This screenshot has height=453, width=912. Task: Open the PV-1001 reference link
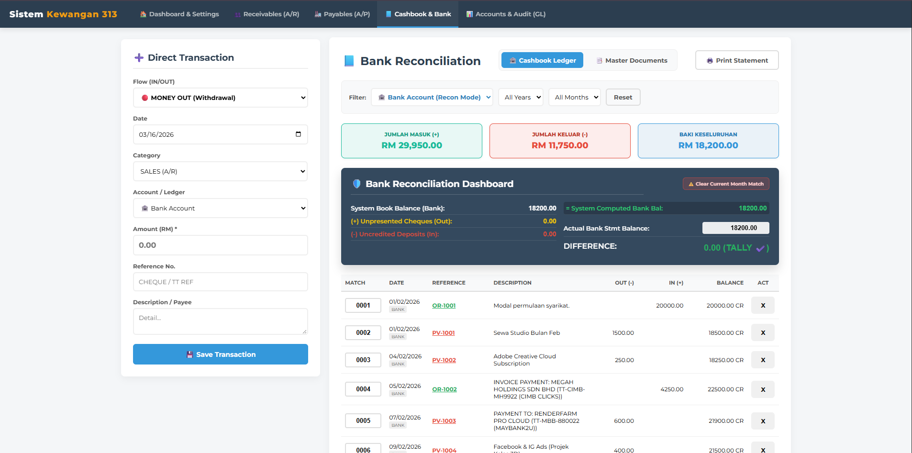point(443,332)
